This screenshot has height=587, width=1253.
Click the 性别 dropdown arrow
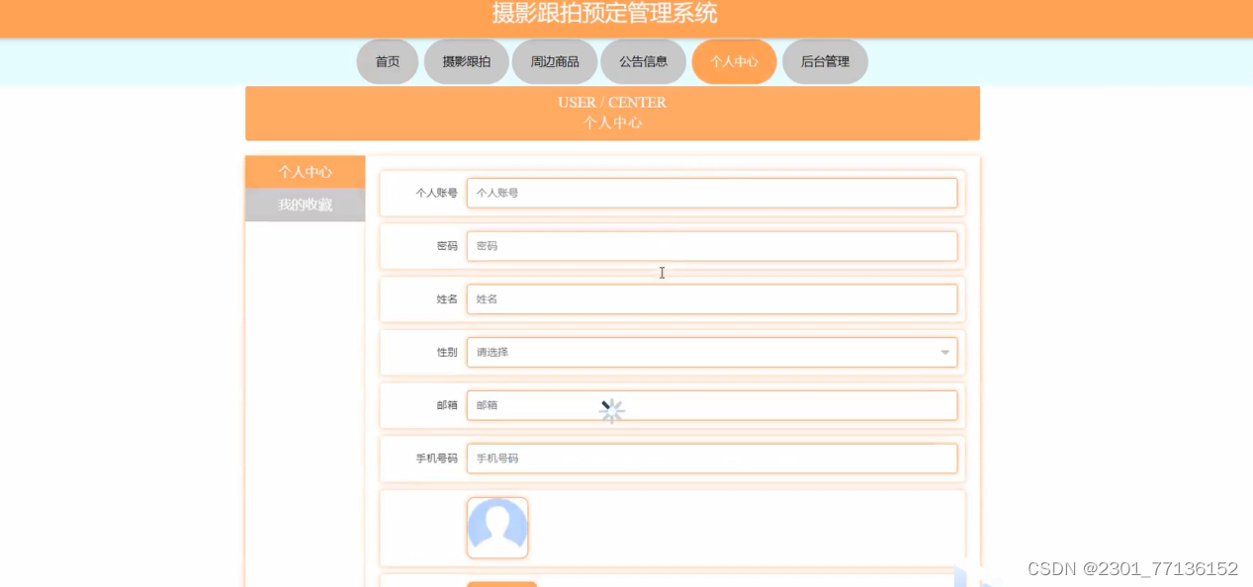click(x=944, y=353)
